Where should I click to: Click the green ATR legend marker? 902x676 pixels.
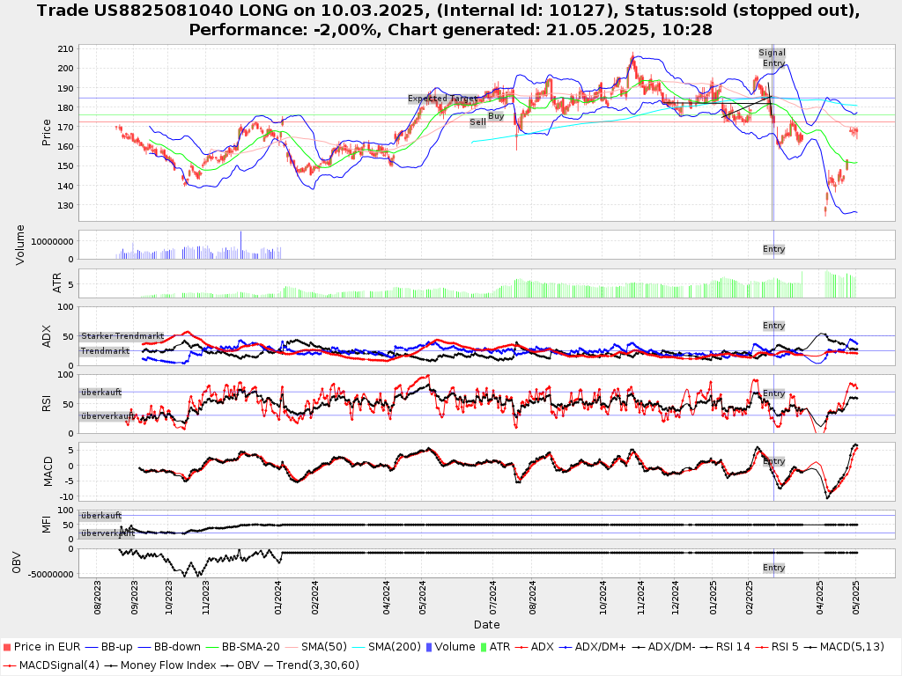[x=482, y=647]
